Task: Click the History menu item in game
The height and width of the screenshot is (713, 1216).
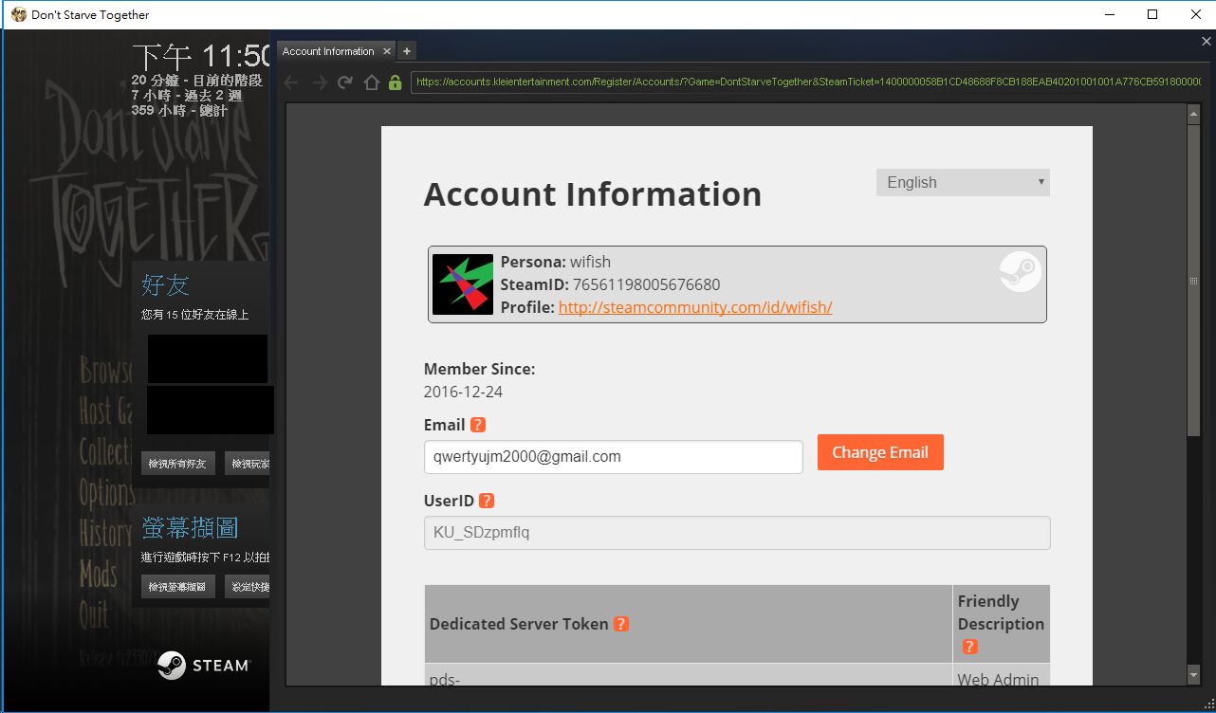Action: pyautogui.click(x=106, y=534)
